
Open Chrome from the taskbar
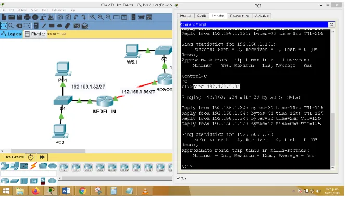(x=83, y=191)
